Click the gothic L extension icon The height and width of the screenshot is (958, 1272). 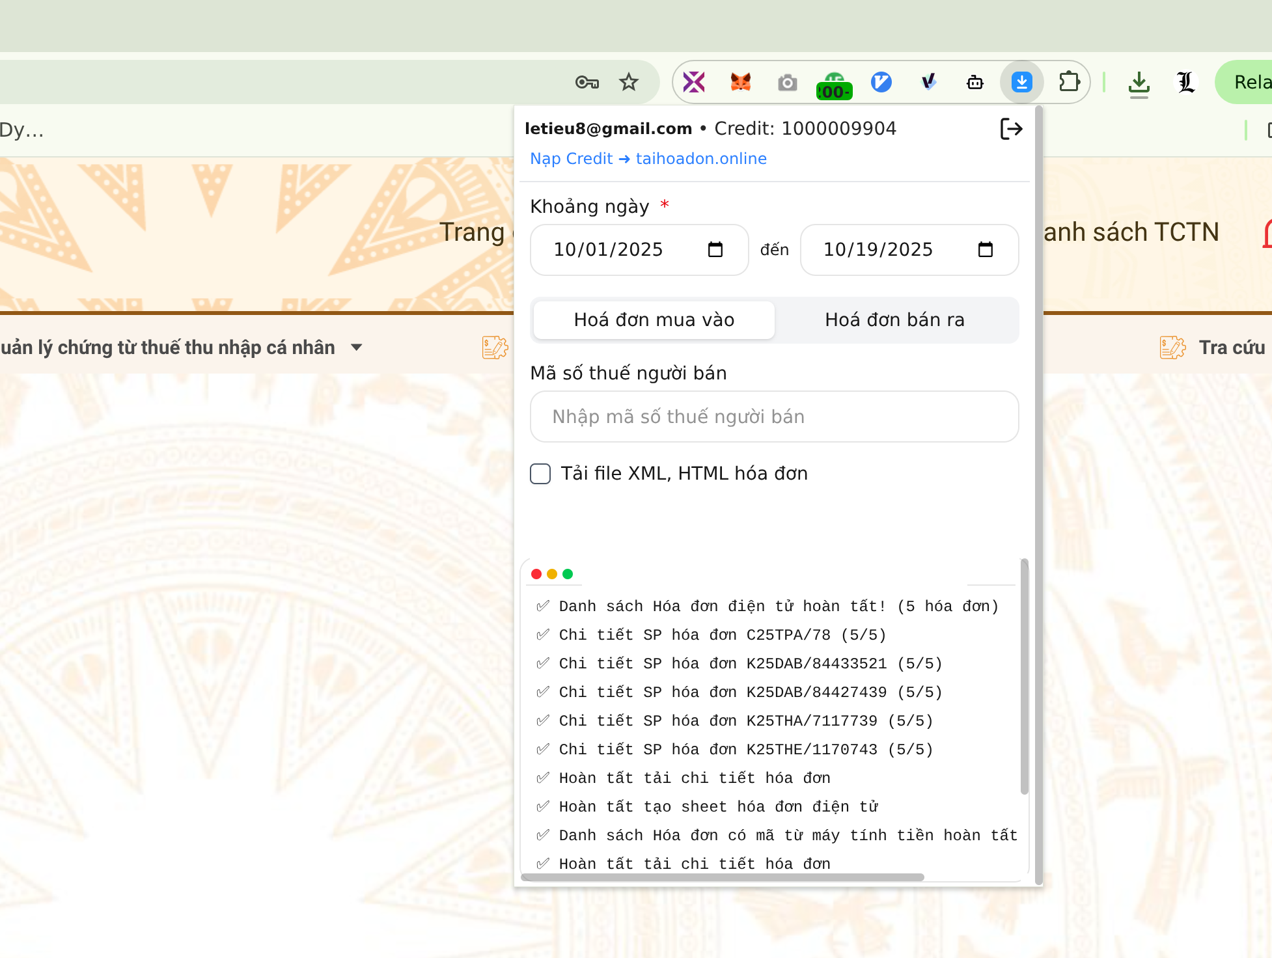[1186, 83]
